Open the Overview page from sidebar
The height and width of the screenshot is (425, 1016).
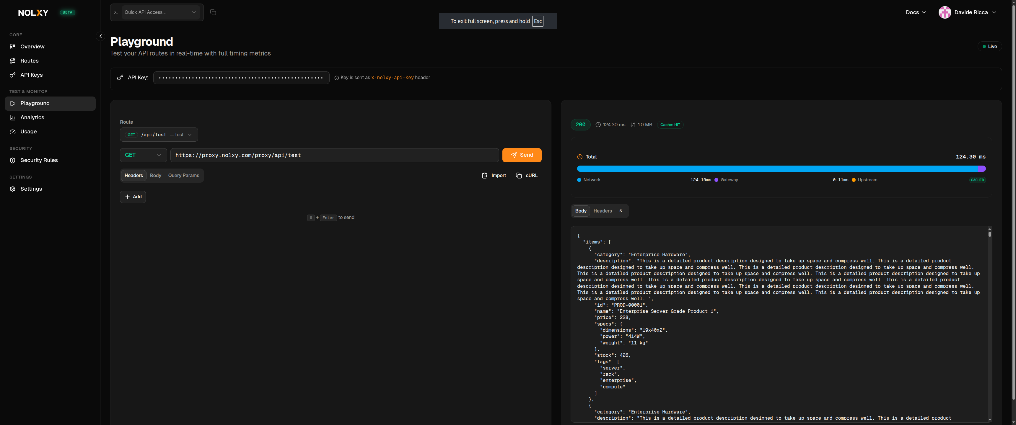pos(32,46)
